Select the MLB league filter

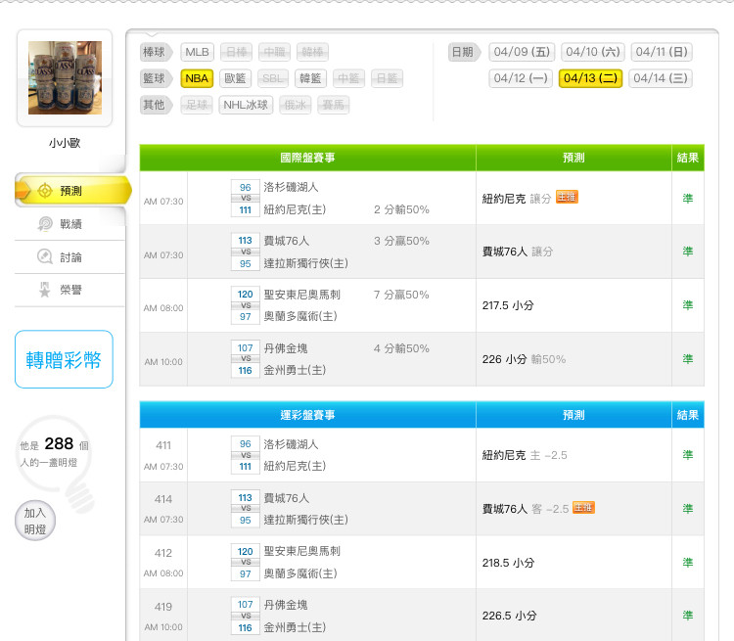(197, 52)
